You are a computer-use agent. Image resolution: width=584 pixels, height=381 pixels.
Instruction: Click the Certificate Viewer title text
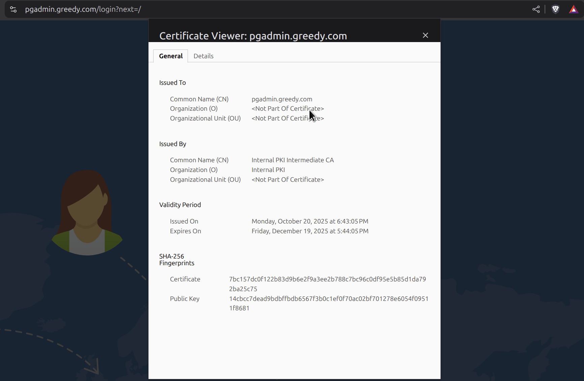[253, 36]
